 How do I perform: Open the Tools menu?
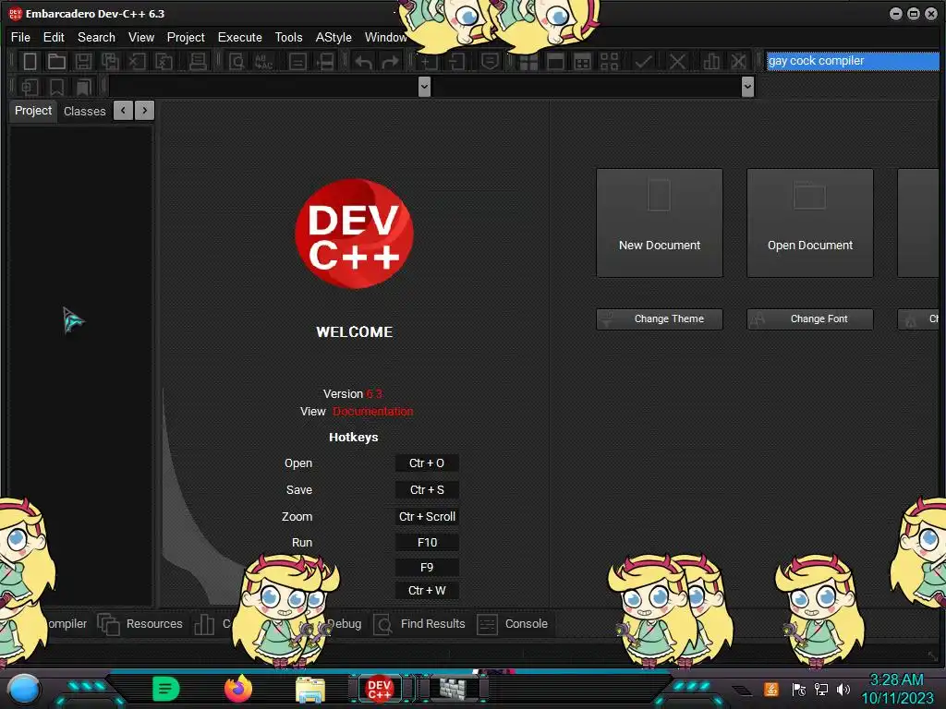click(x=289, y=37)
